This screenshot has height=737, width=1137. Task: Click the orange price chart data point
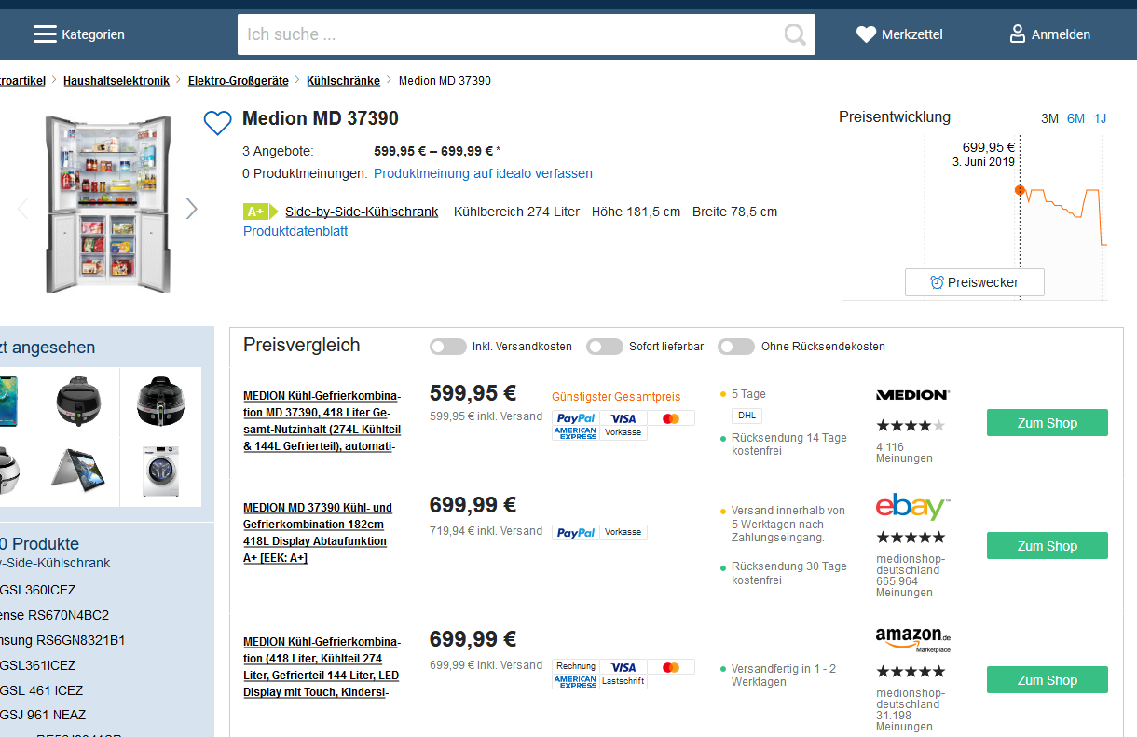pyautogui.click(x=1020, y=190)
